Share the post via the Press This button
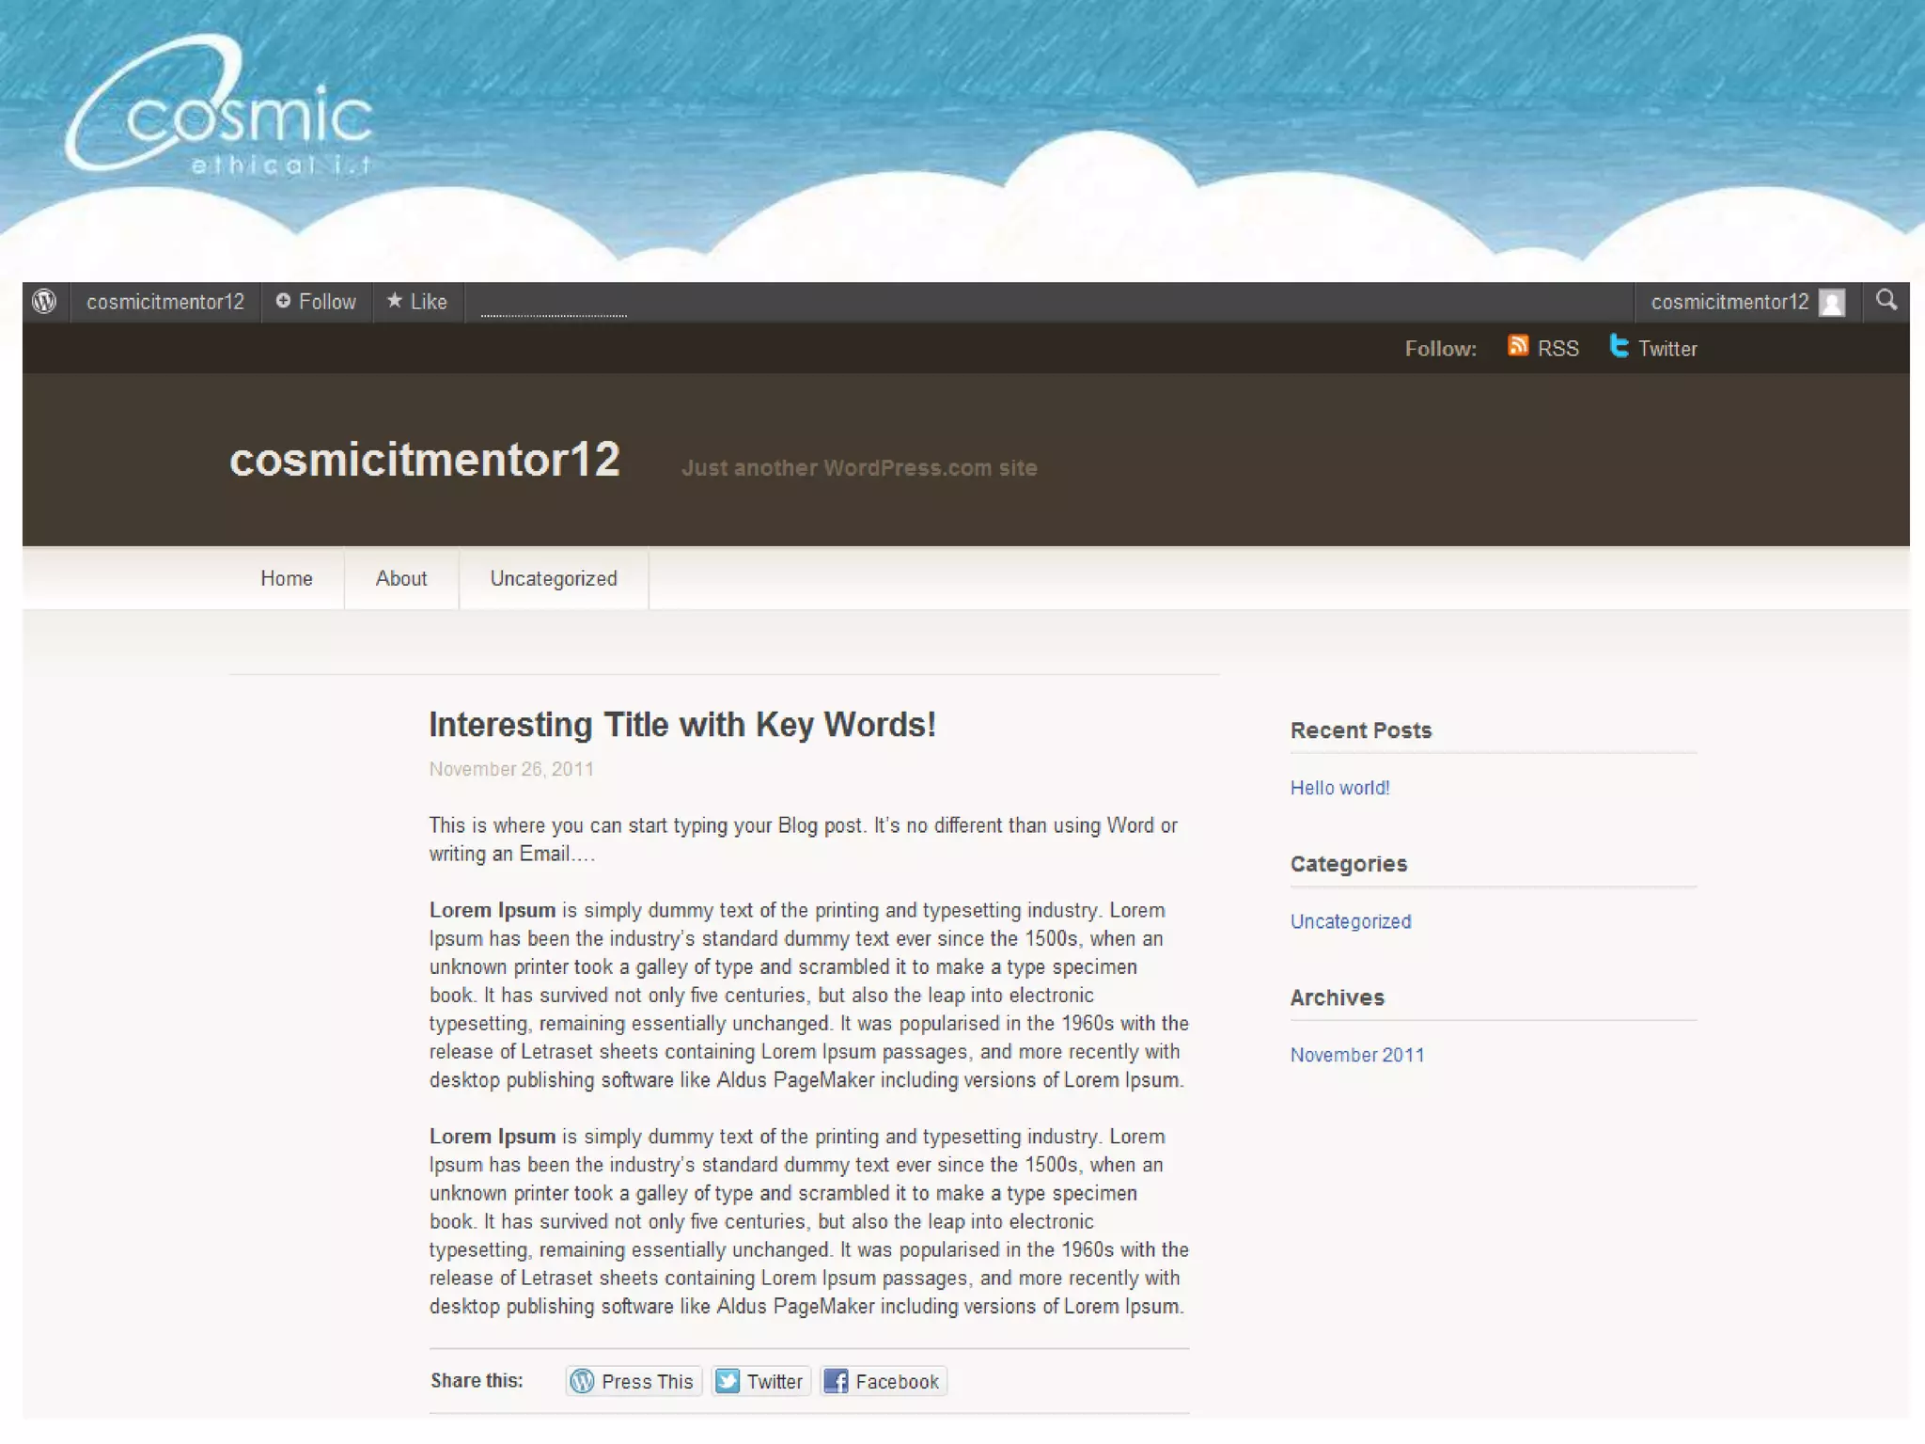The width and height of the screenshot is (1925, 1444). pos(634,1381)
